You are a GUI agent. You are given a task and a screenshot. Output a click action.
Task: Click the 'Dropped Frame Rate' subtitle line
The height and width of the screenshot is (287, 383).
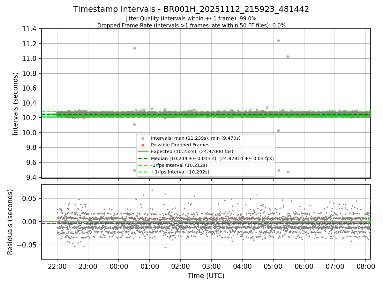click(x=191, y=26)
